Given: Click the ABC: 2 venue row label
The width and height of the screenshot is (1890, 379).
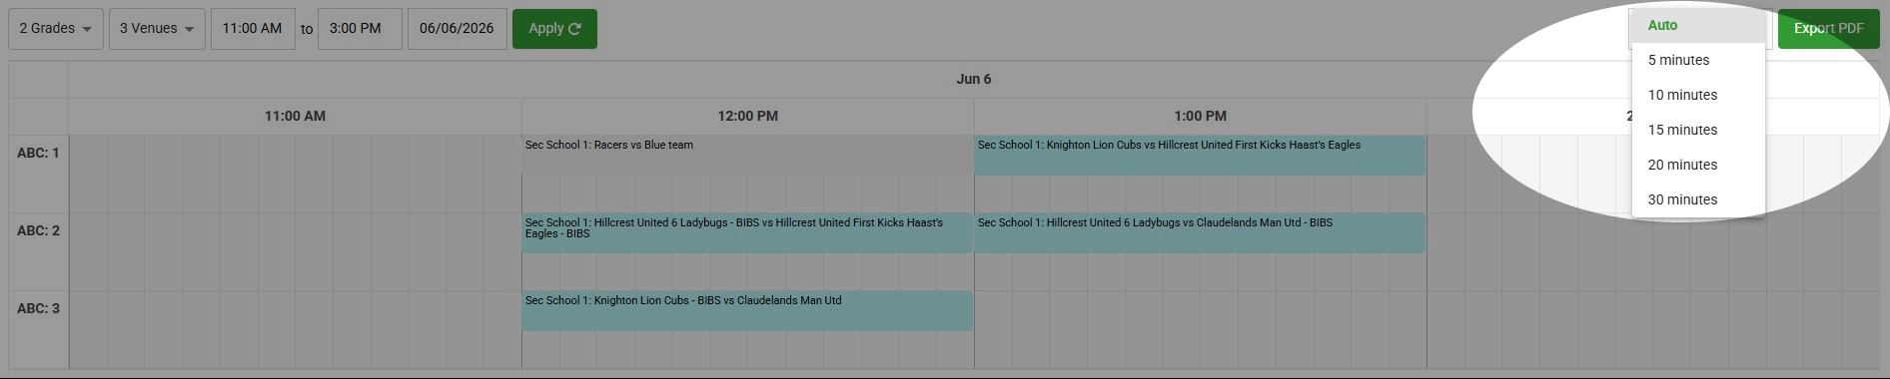Looking at the screenshot, I should pos(39,230).
